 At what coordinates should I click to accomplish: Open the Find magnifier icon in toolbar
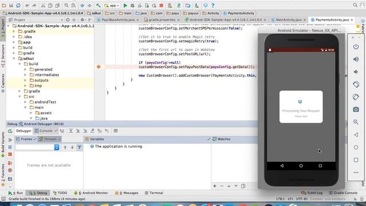pyautogui.click(x=66, y=5)
